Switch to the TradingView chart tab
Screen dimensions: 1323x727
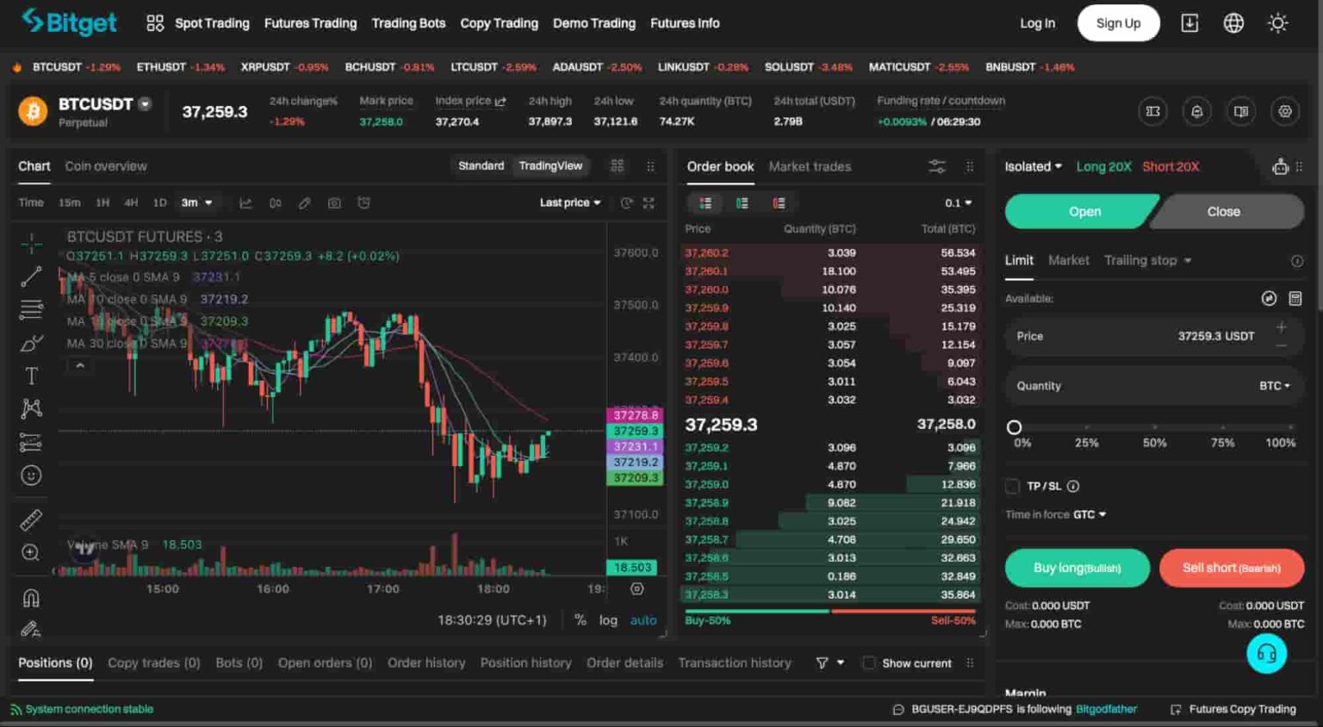(x=550, y=165)
